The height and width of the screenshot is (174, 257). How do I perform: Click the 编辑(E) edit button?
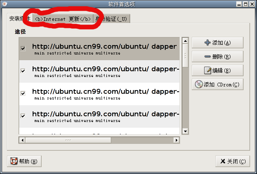tap(217, 70)
